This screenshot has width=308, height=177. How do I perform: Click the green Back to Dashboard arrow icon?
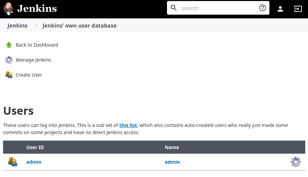click(9, 45)
